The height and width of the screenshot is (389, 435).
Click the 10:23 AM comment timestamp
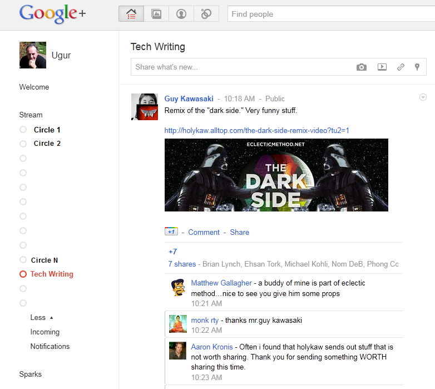tap(206, 377)
